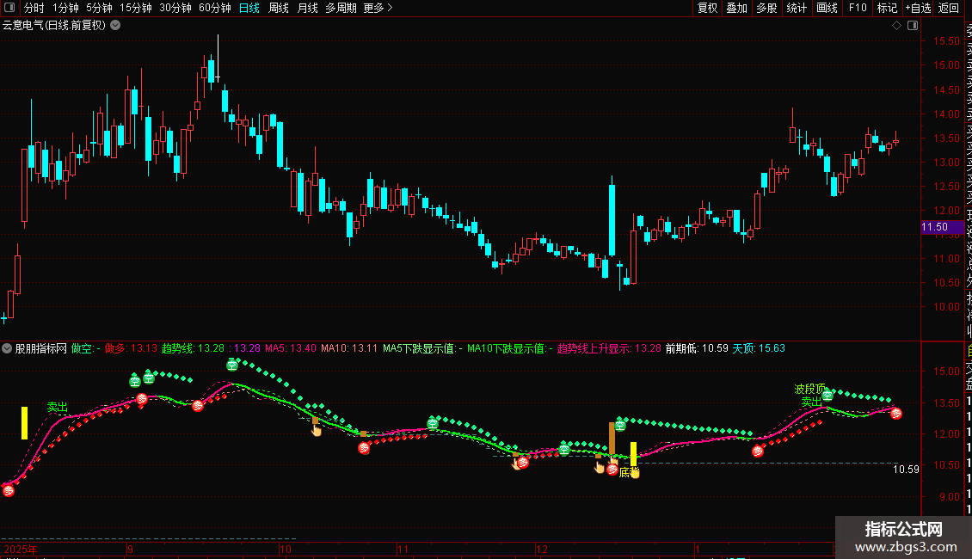Screen dimensions: 972x559
Task: Click the diamond icon on the chart
Action: pyautogui.click(x=896, y=26)
